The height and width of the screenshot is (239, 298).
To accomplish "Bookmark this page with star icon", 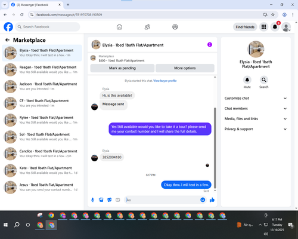I will [273, 14].
